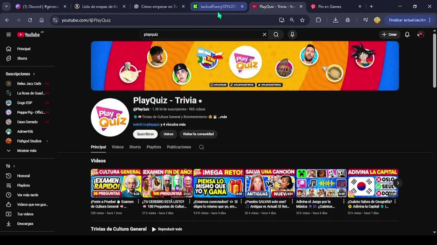The image size is (437, 245).
Task: Open YouTube notifications bell
Action: 407,34
